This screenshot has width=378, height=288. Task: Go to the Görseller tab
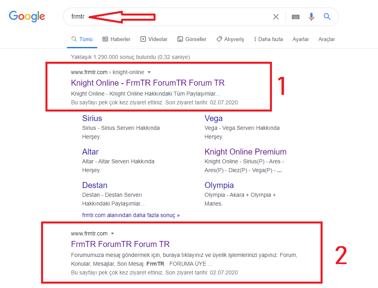click(192, 39)
